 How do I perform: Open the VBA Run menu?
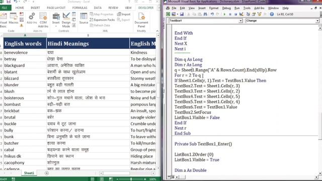[x=237, y=8]
